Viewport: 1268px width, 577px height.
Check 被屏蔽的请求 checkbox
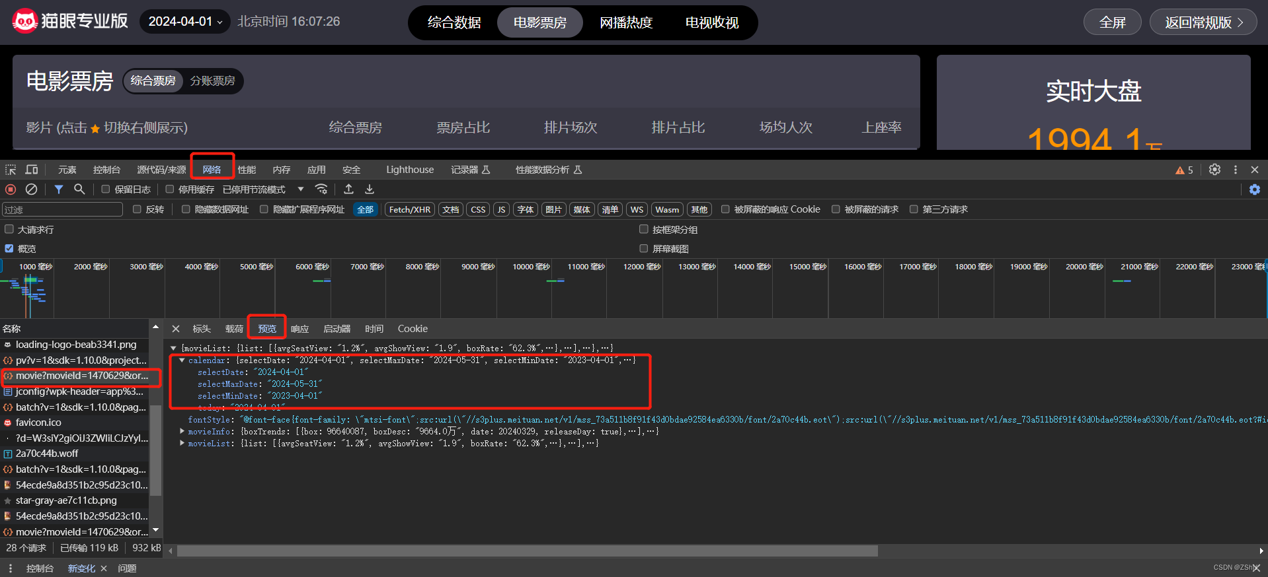836,209
